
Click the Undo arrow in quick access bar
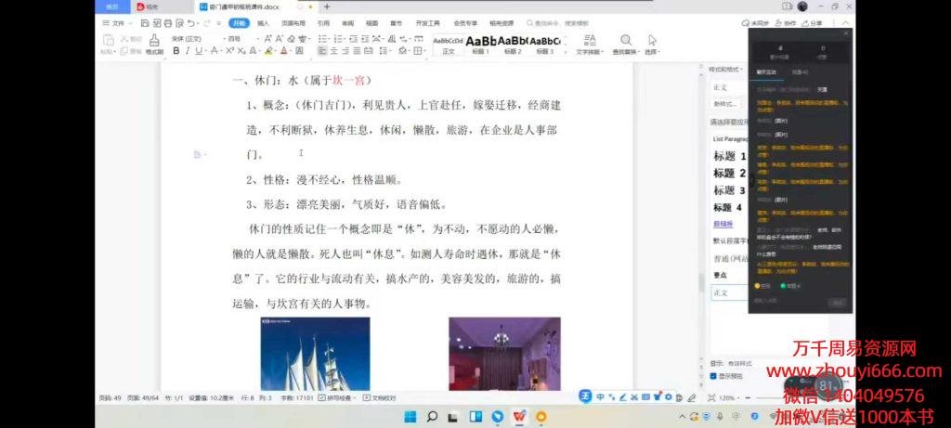coord(189,22)
